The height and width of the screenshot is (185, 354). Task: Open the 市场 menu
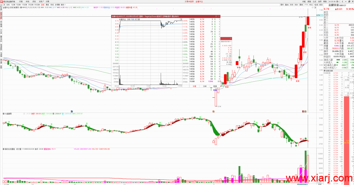click(x=27, y=1)
